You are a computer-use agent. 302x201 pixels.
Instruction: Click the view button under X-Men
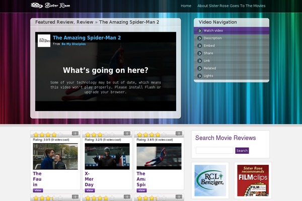90,190
